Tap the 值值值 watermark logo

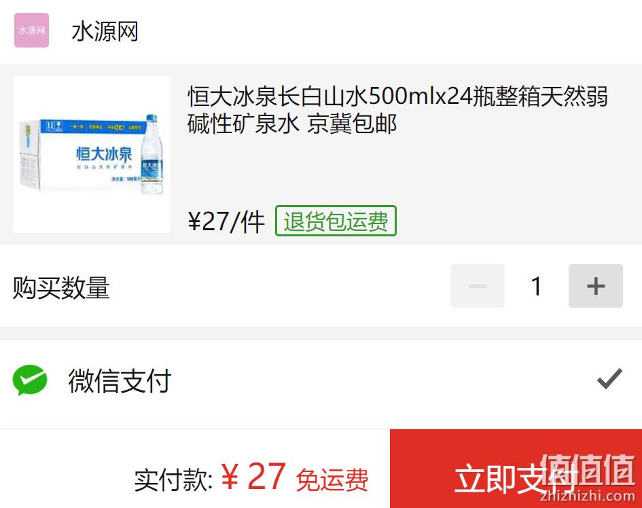[x=588, y=470]
